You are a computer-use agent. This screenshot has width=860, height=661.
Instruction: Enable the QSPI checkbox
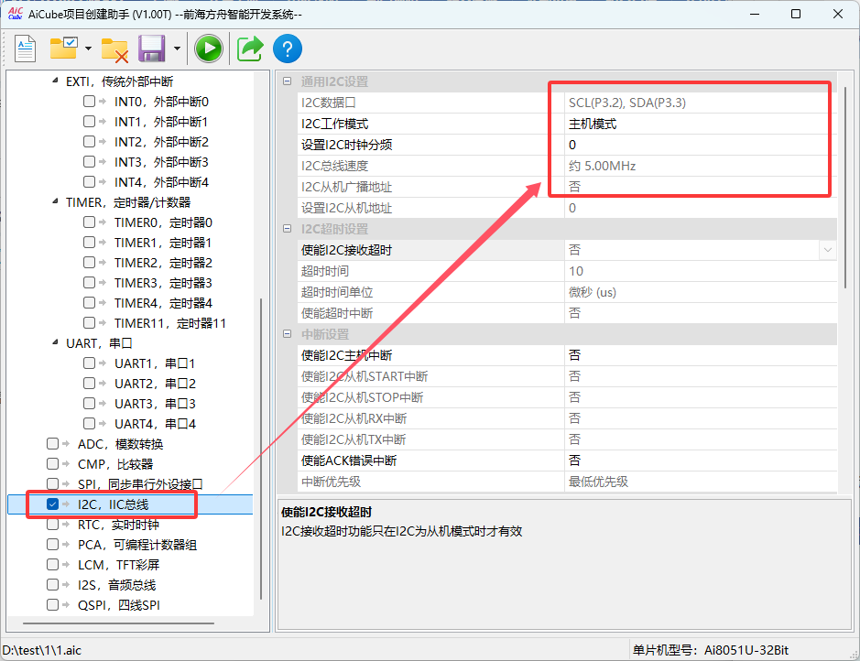pos(52,604)
